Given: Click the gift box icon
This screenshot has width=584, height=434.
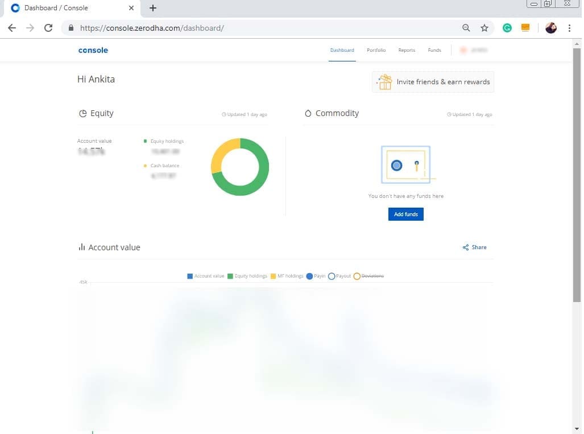Looking at the screenshot, I should tap(384, 82).
